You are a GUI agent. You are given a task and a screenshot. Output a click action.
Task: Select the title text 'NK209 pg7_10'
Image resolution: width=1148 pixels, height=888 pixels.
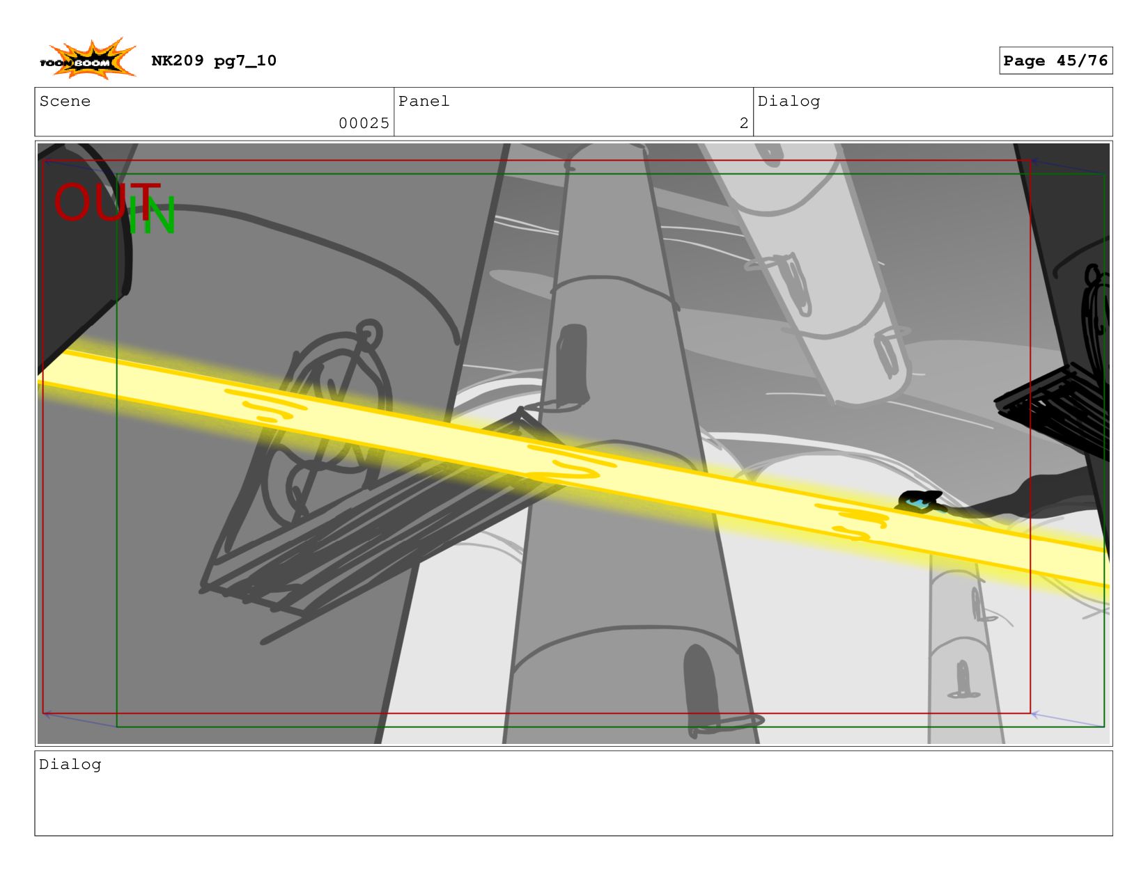(214, 61)
